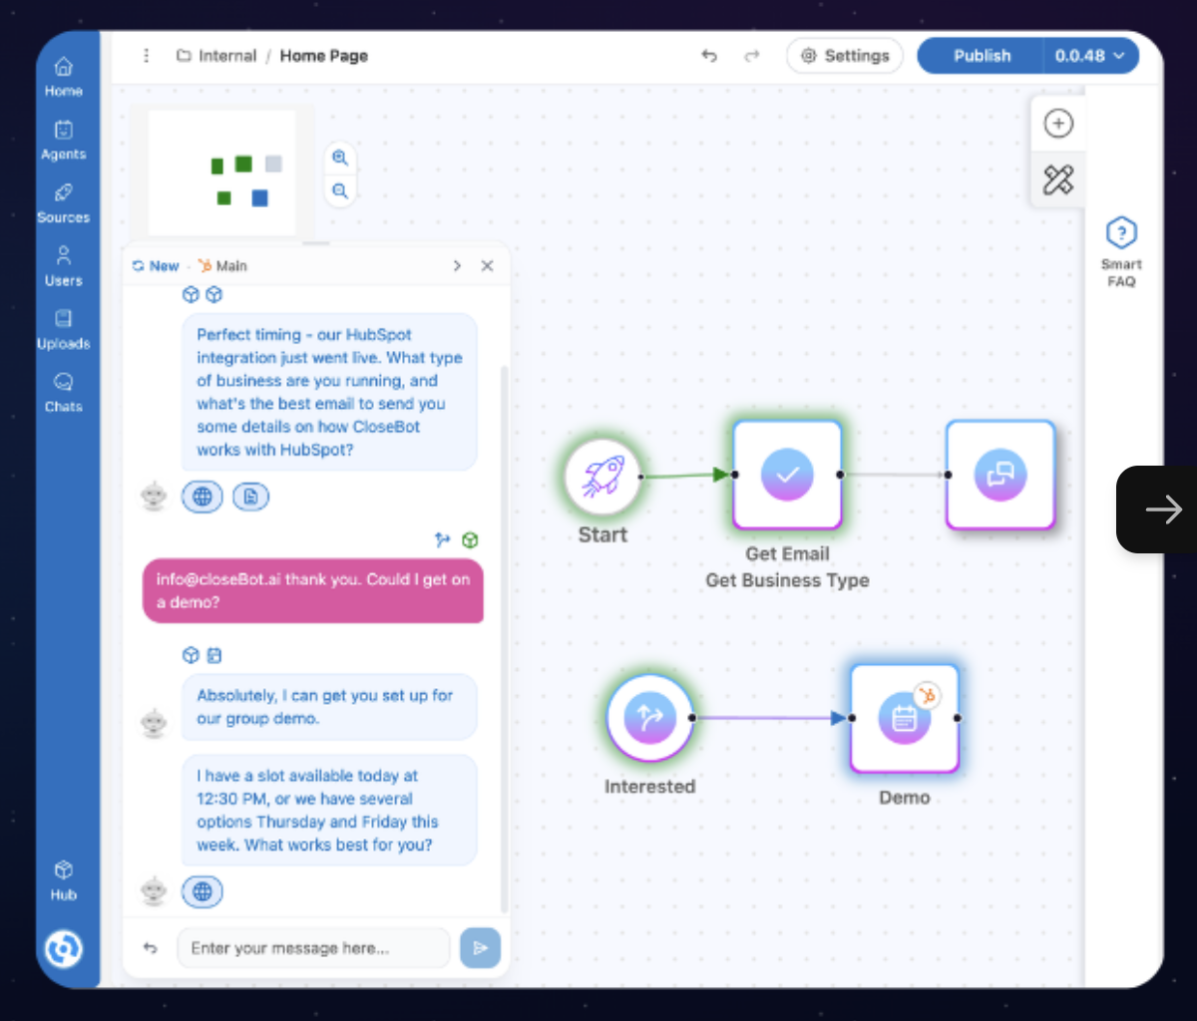Viewport: 1197px width, 1021px height.
Task: Focus the 'Enter your message here...' field
Action: click(x=313, y=948)
